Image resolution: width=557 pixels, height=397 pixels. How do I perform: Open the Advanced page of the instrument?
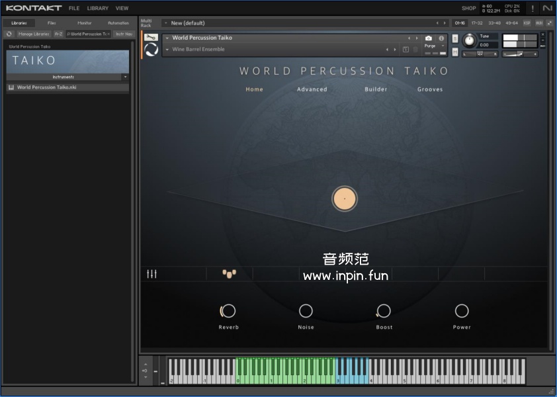click(312, 89)
